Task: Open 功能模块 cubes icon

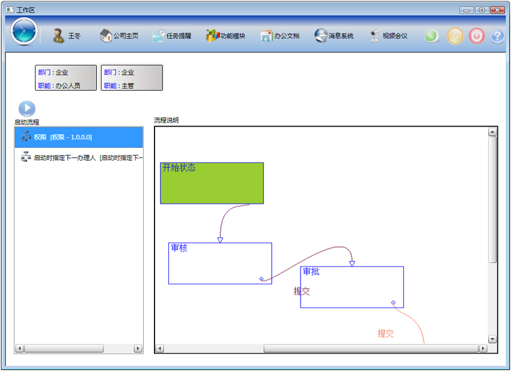Action: pyautogui.click(x=212, y=35)
